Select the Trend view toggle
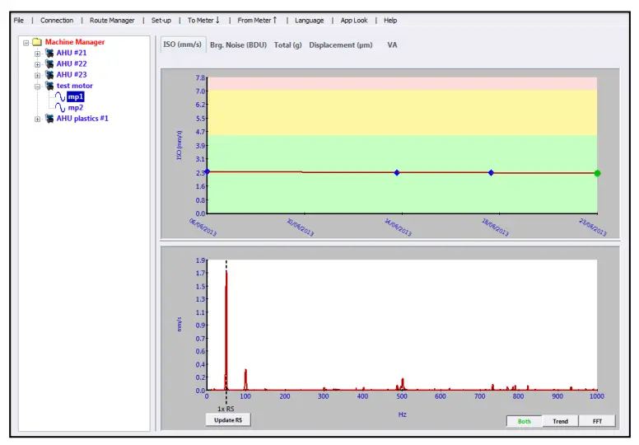This screenshot has width=639, height=445. [x=560, y=421]
